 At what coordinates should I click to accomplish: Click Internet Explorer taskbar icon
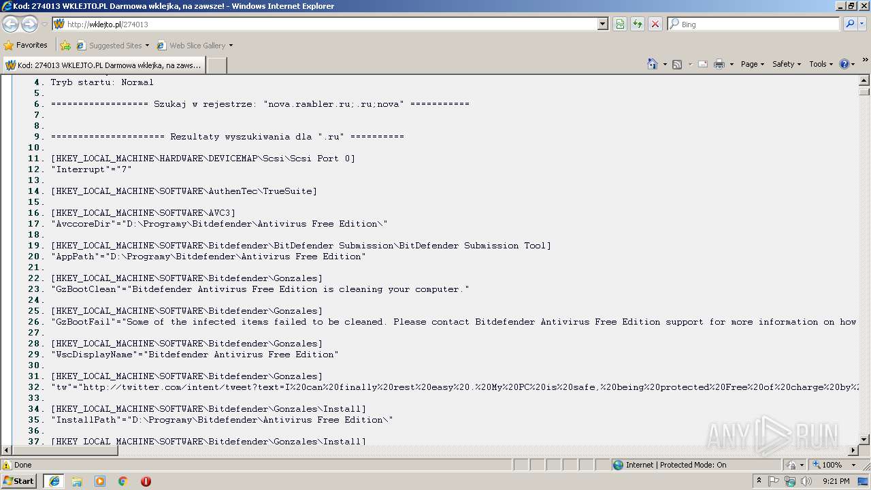(54, 481)
